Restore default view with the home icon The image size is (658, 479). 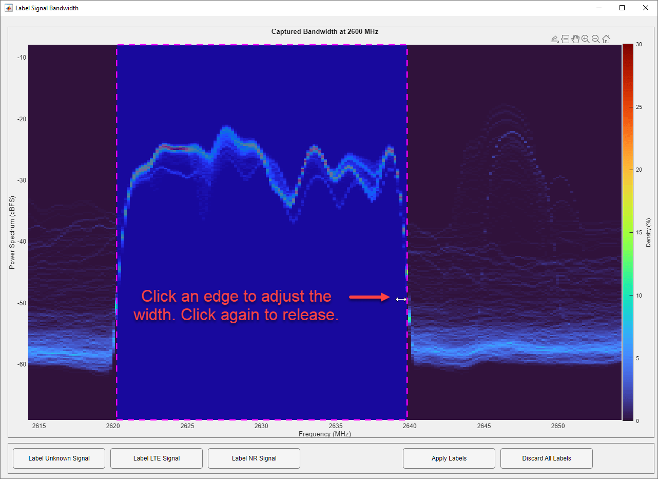click(x=606, y=39)
